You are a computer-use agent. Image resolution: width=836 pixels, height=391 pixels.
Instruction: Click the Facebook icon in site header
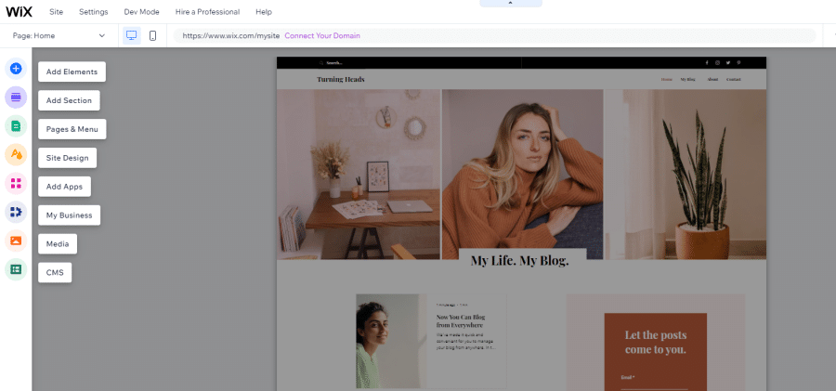(x=707, y=63)
